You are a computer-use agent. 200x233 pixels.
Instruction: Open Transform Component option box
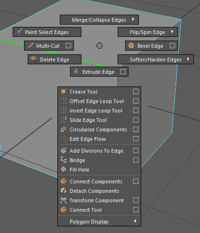136,200
